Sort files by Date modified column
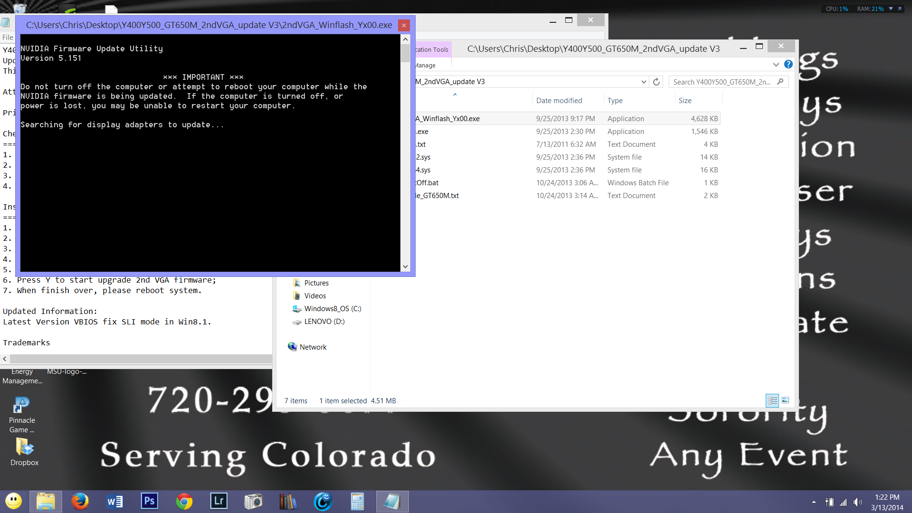The height and width of the screenshot is (513, 912). pos(559,101)
